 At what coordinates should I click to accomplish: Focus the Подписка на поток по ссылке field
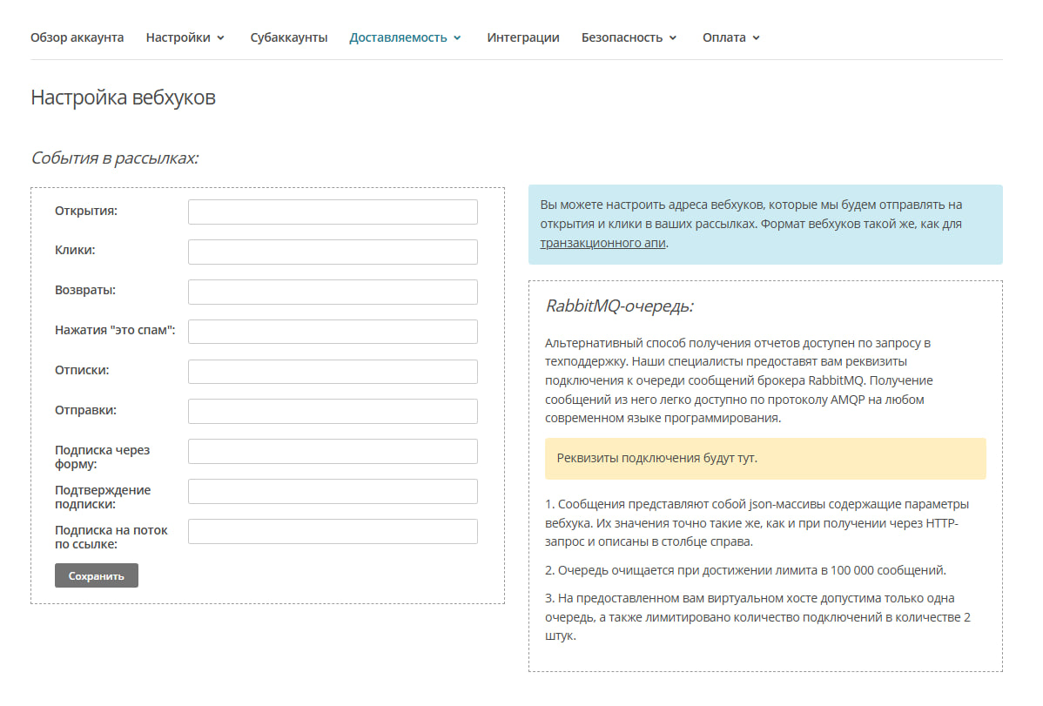(x=333, y=531)
